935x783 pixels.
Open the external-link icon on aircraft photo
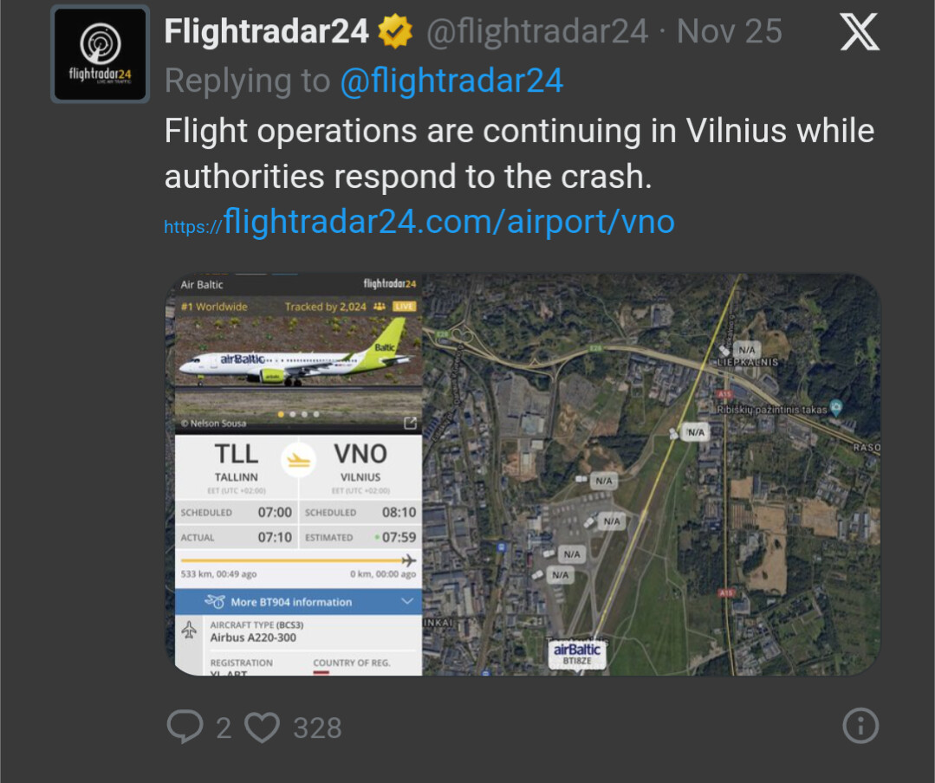tap(410, 424)
